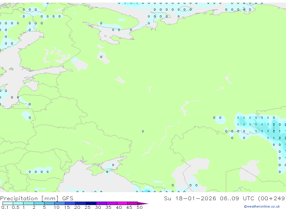Image resolution: width=286 pixels, height=209 pixels.
Task: Select the legend swatch between 20 and 25
Action: [81, 203]
